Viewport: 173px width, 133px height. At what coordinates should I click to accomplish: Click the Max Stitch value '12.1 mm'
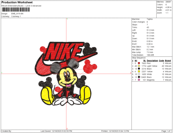coord(151,47)
